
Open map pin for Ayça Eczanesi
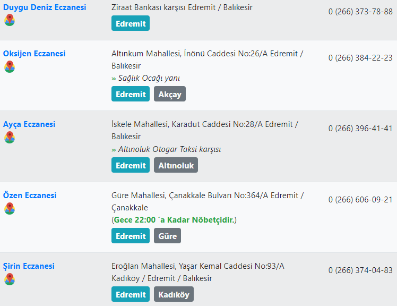10,138
